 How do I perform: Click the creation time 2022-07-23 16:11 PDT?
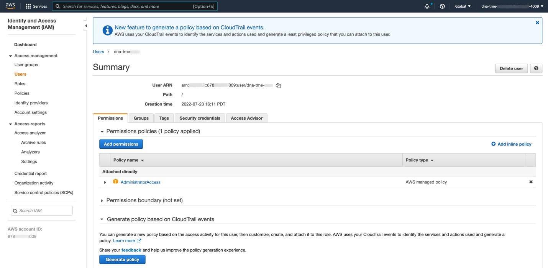click(203, 104)
